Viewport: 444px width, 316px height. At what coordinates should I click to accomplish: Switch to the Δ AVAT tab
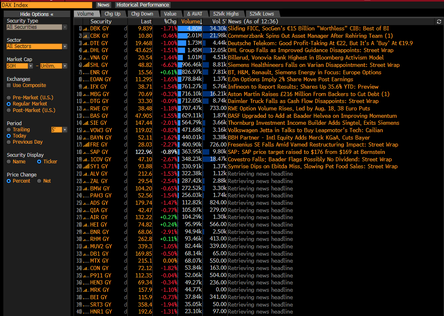pyautogui.click(x=194, y=14)
